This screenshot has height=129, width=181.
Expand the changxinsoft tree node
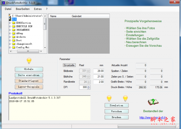(x=10, y=44)
